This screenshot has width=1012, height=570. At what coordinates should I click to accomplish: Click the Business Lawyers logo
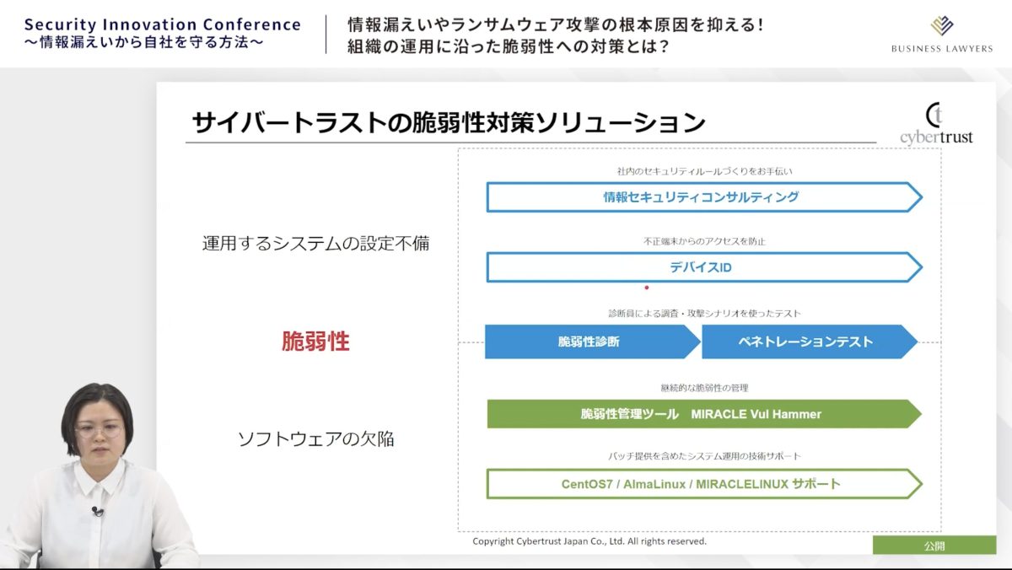(942, 35)
